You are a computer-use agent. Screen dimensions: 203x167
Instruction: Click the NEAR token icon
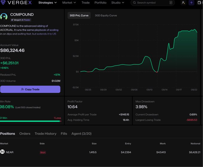tap(2, 151)
